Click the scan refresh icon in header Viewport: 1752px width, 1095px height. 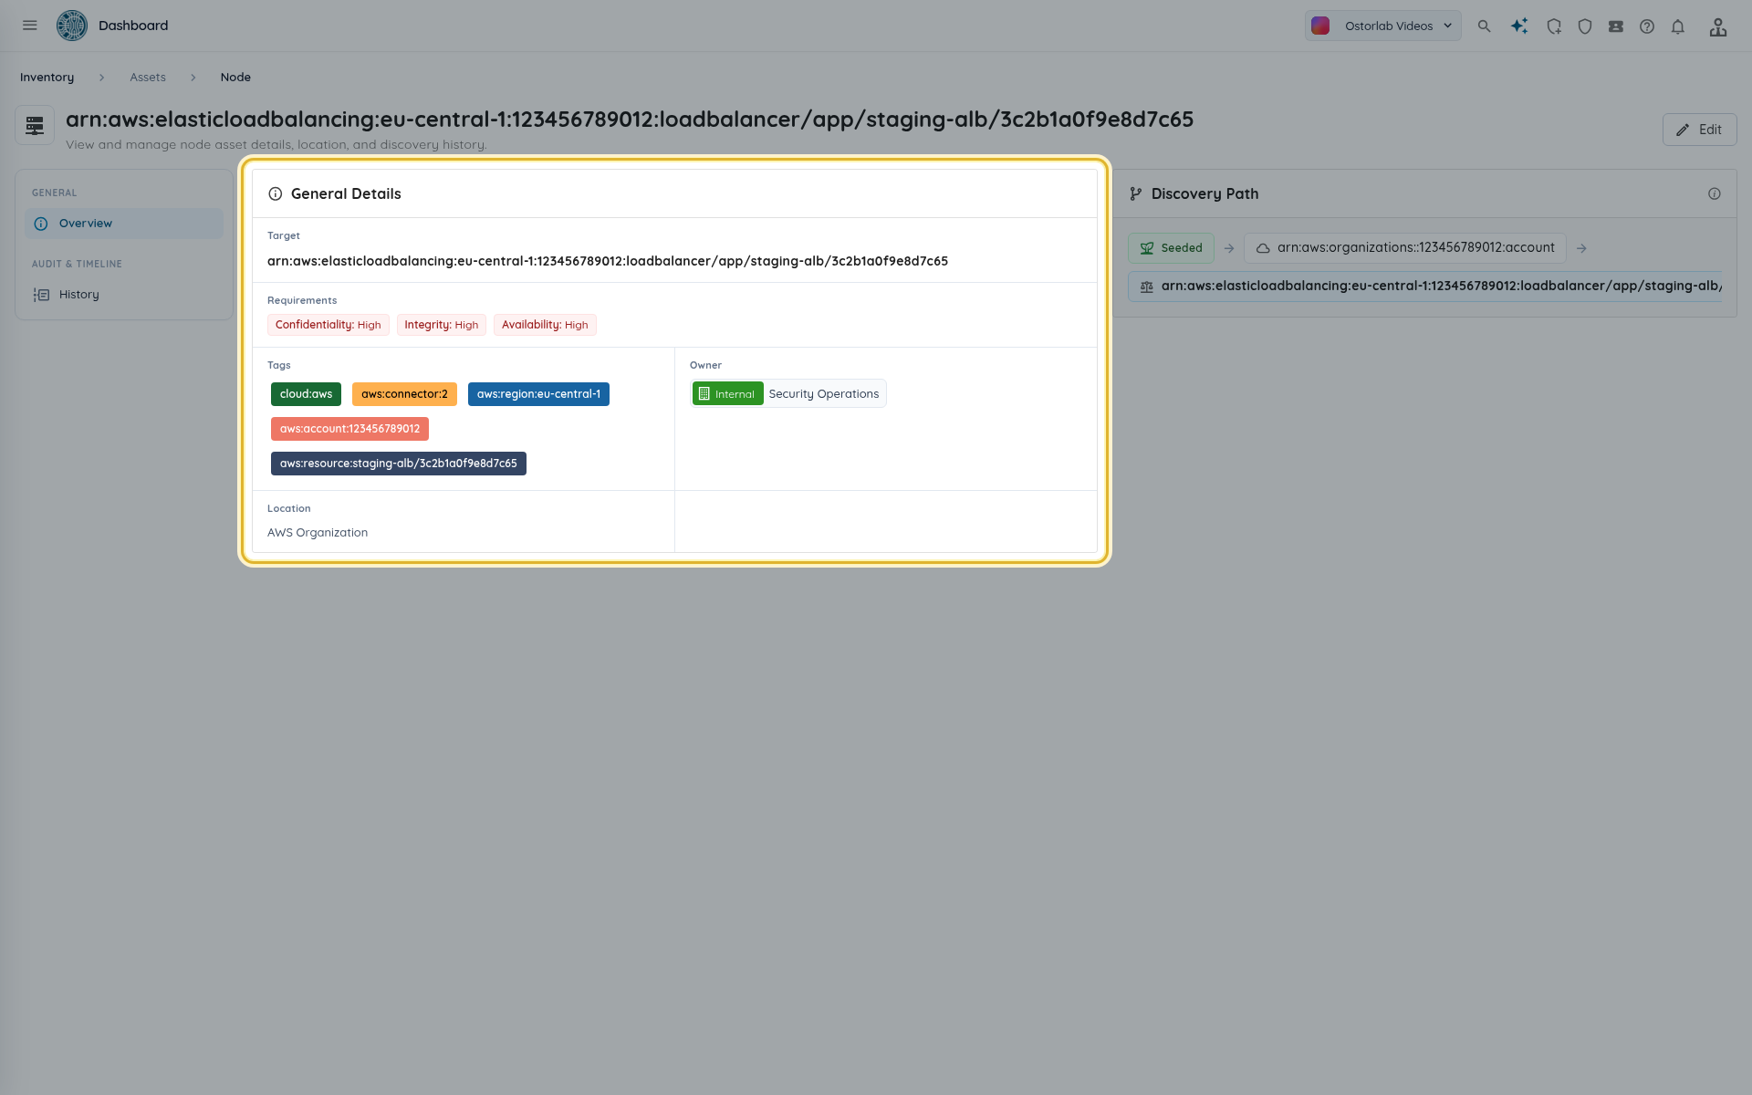click(1554, 26)
